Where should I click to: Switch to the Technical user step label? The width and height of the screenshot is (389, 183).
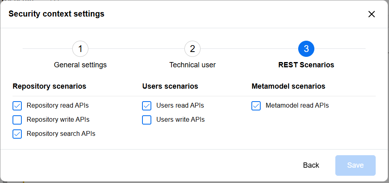(192, 64)
